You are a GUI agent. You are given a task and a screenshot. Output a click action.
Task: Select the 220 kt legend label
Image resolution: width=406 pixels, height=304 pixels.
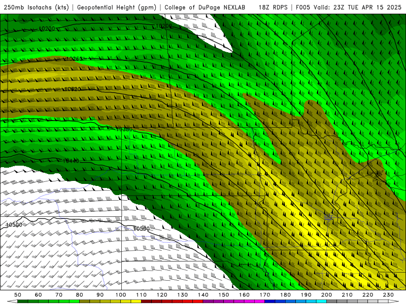tap(367, 295)
